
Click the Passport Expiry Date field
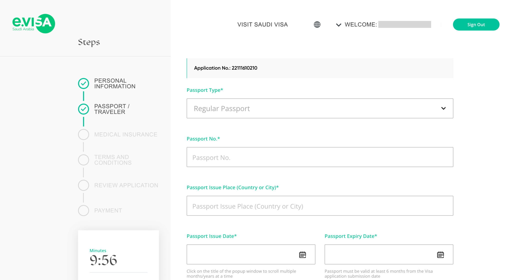(x=380, y=255)
